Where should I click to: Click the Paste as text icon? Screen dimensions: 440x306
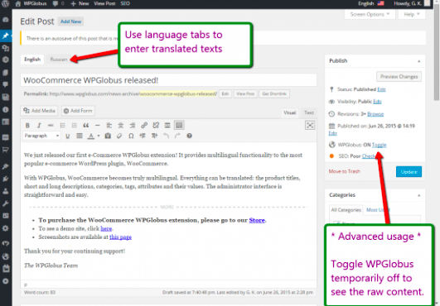coord(108,136)
